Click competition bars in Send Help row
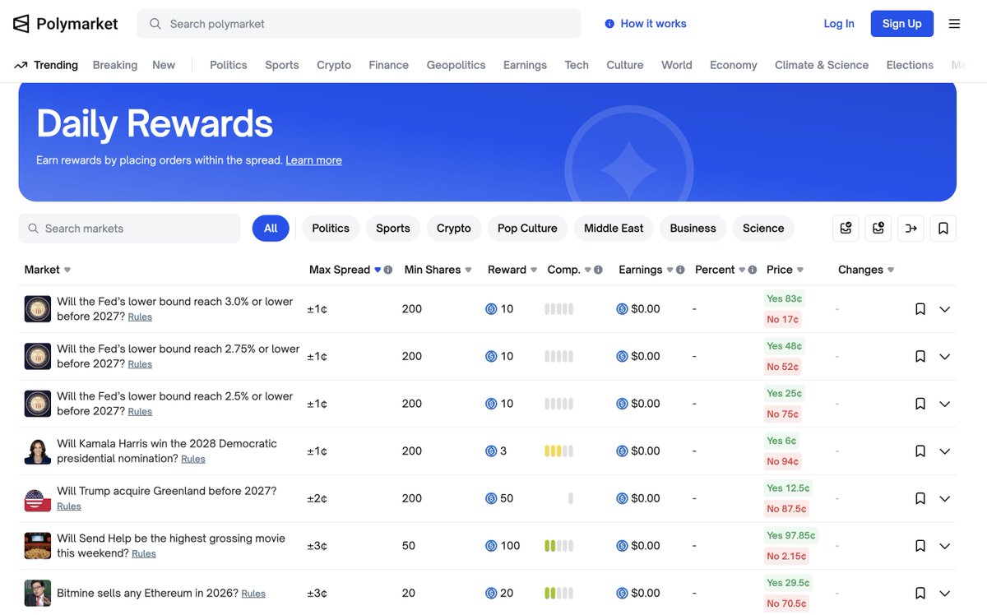 (x=559, y=545)
